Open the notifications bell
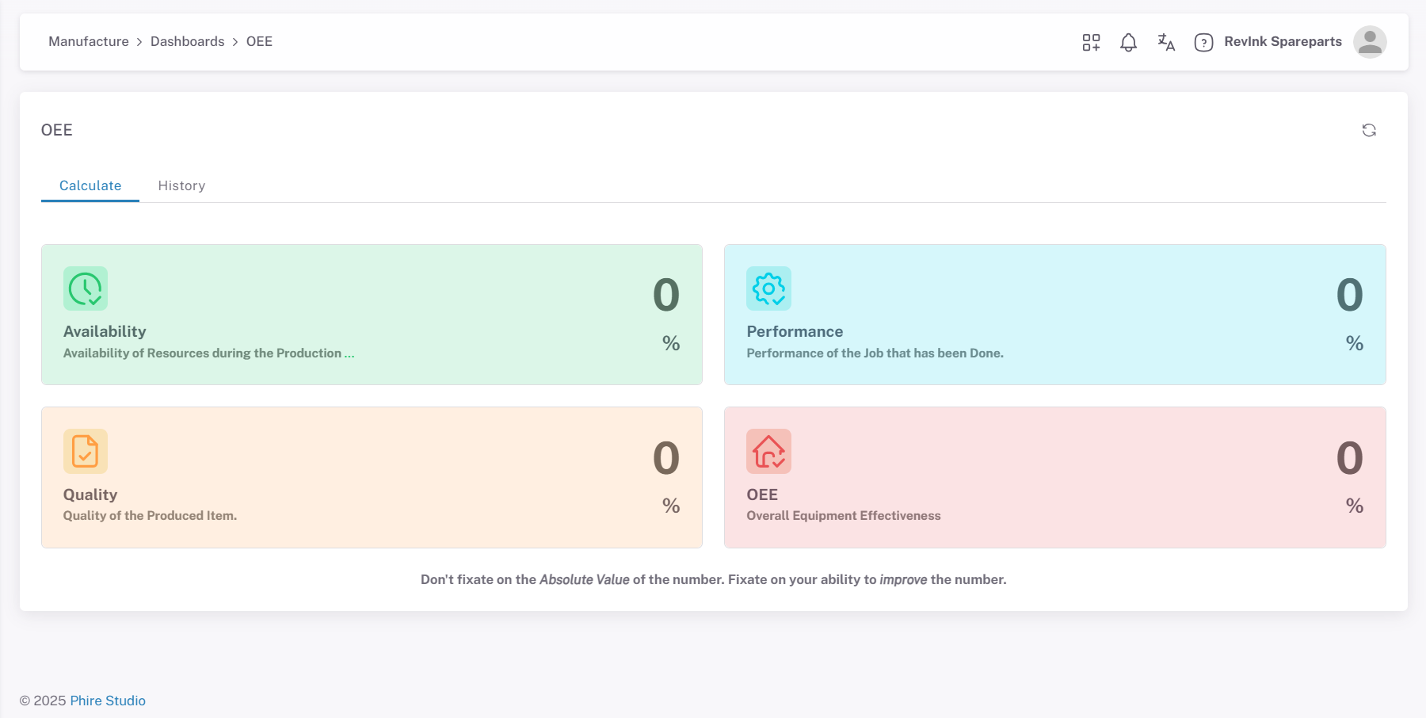The height and width of the screenshot is (718, 1426). coord(1128,42)
